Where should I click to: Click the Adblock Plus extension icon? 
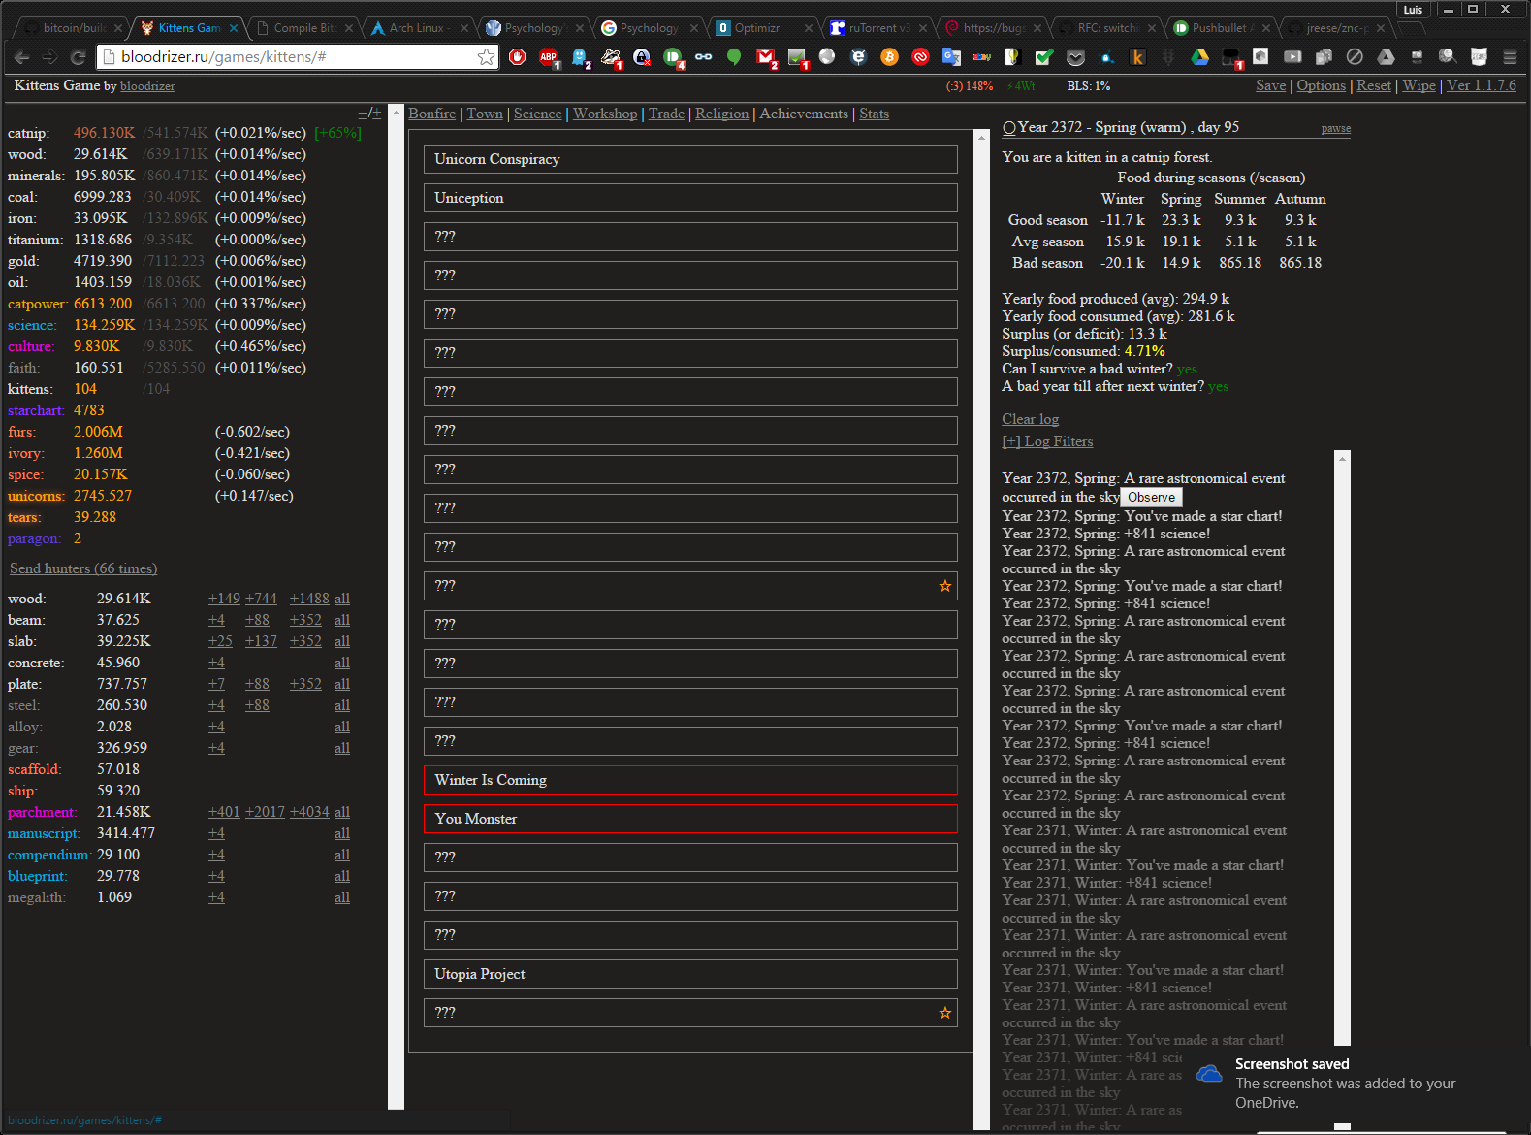coord(548,57)
